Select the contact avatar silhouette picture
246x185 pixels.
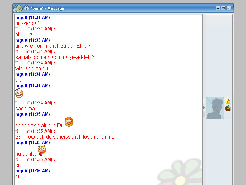coord(215,108)
